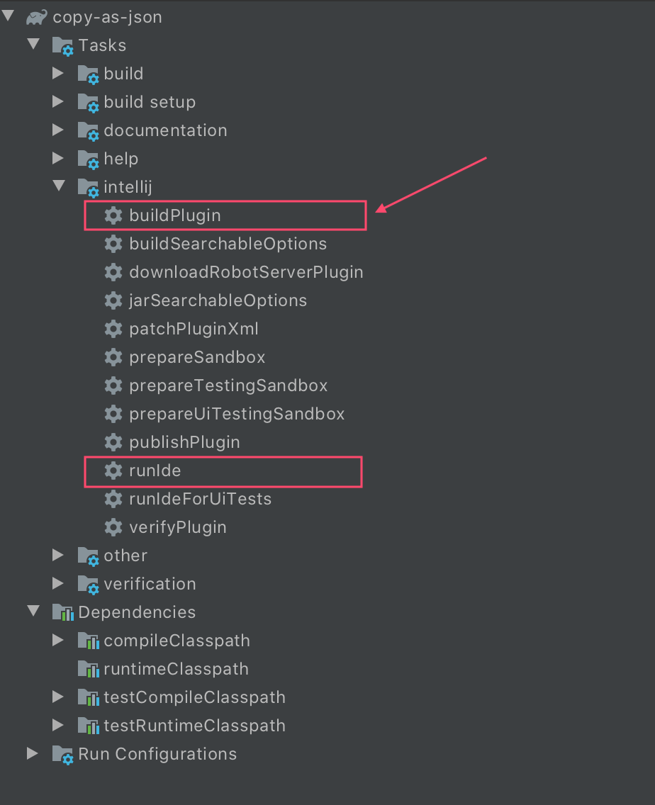Click the gear icon beside verifyPlugin
655x805 pixels.
point(113,527)
